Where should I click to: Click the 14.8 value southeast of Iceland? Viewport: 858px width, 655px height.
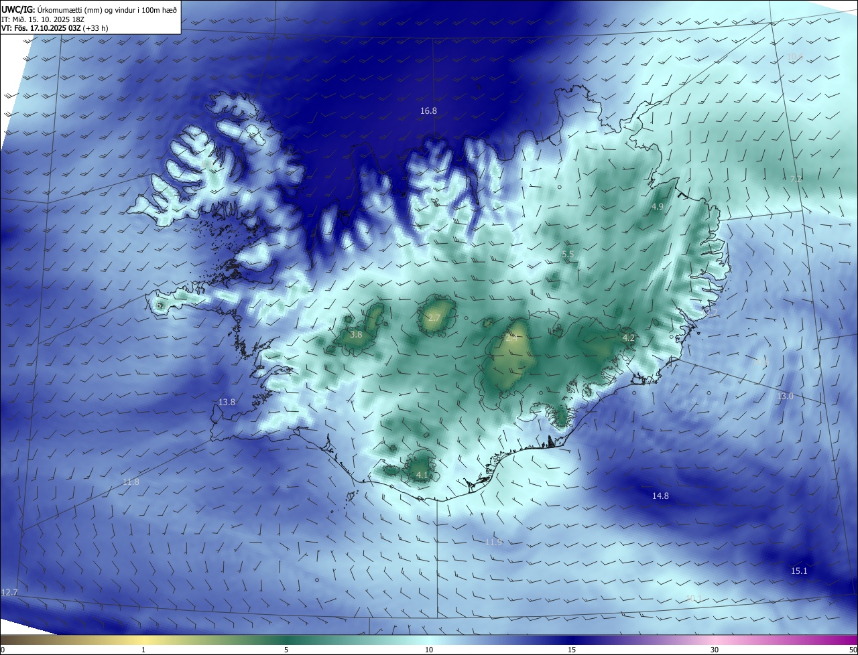[x=660, y=496]
